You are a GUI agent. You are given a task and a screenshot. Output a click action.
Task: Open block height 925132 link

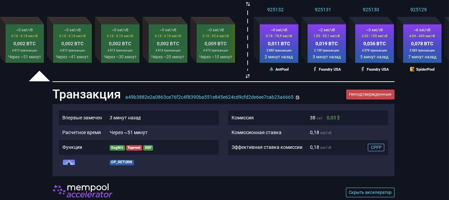(x=275, y=10)
